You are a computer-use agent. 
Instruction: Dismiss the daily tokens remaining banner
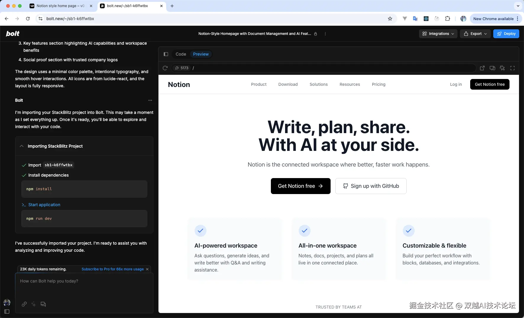pyautogui.click(x=147, y=269)
